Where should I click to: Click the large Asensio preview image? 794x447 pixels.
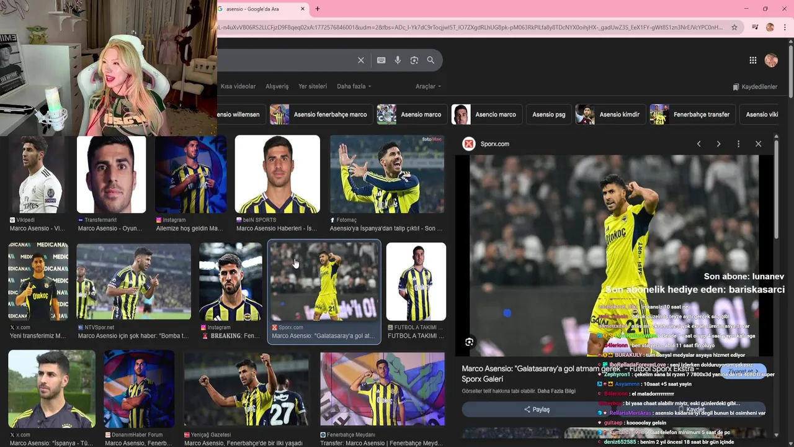point(614,255)
